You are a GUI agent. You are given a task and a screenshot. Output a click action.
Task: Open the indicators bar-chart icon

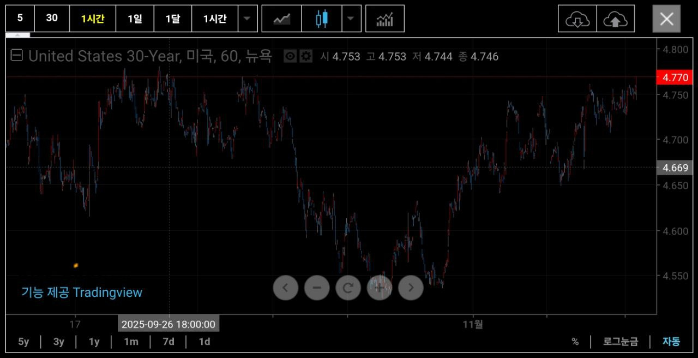385,19
